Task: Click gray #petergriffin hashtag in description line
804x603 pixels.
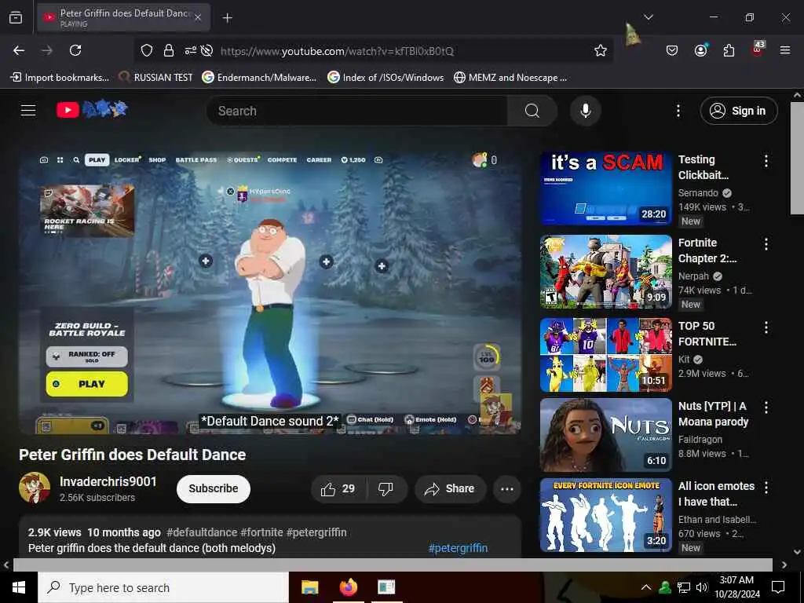Action: pyautogui.click(x=316, y=532)
